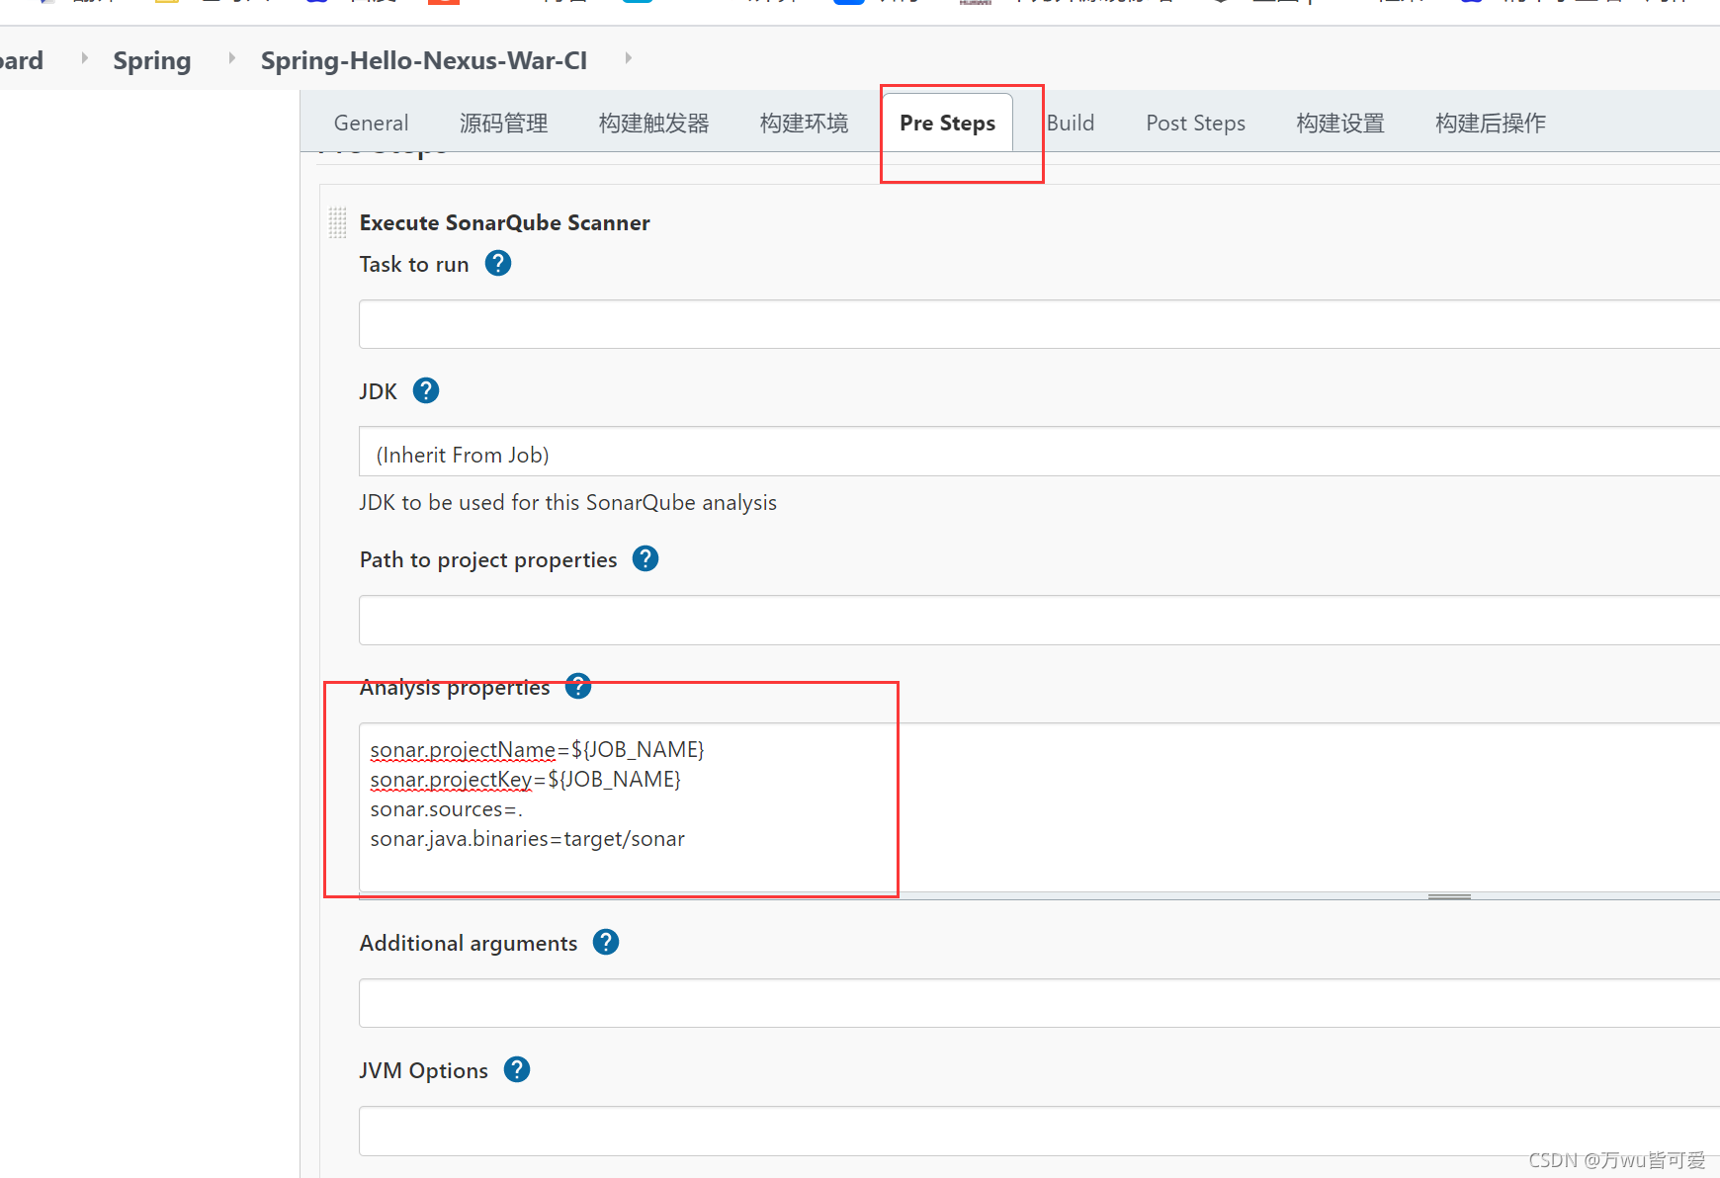Focus the Additional arguments input field
Image resolution: width=1720 pixels, height=1178 pixels.
pyautogui.click(x=1039, y=1003)
